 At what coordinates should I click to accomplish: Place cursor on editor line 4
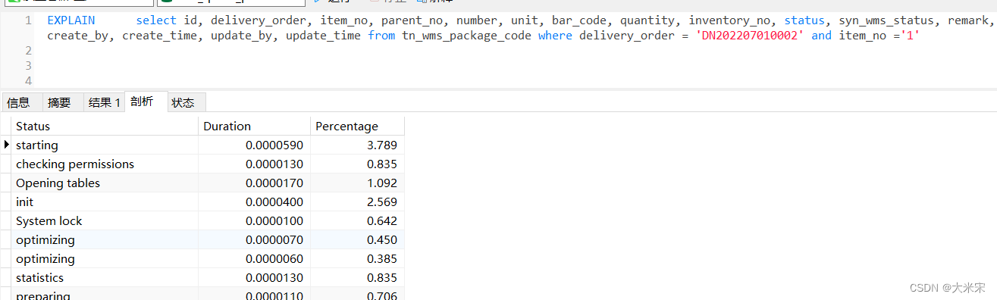516,80
